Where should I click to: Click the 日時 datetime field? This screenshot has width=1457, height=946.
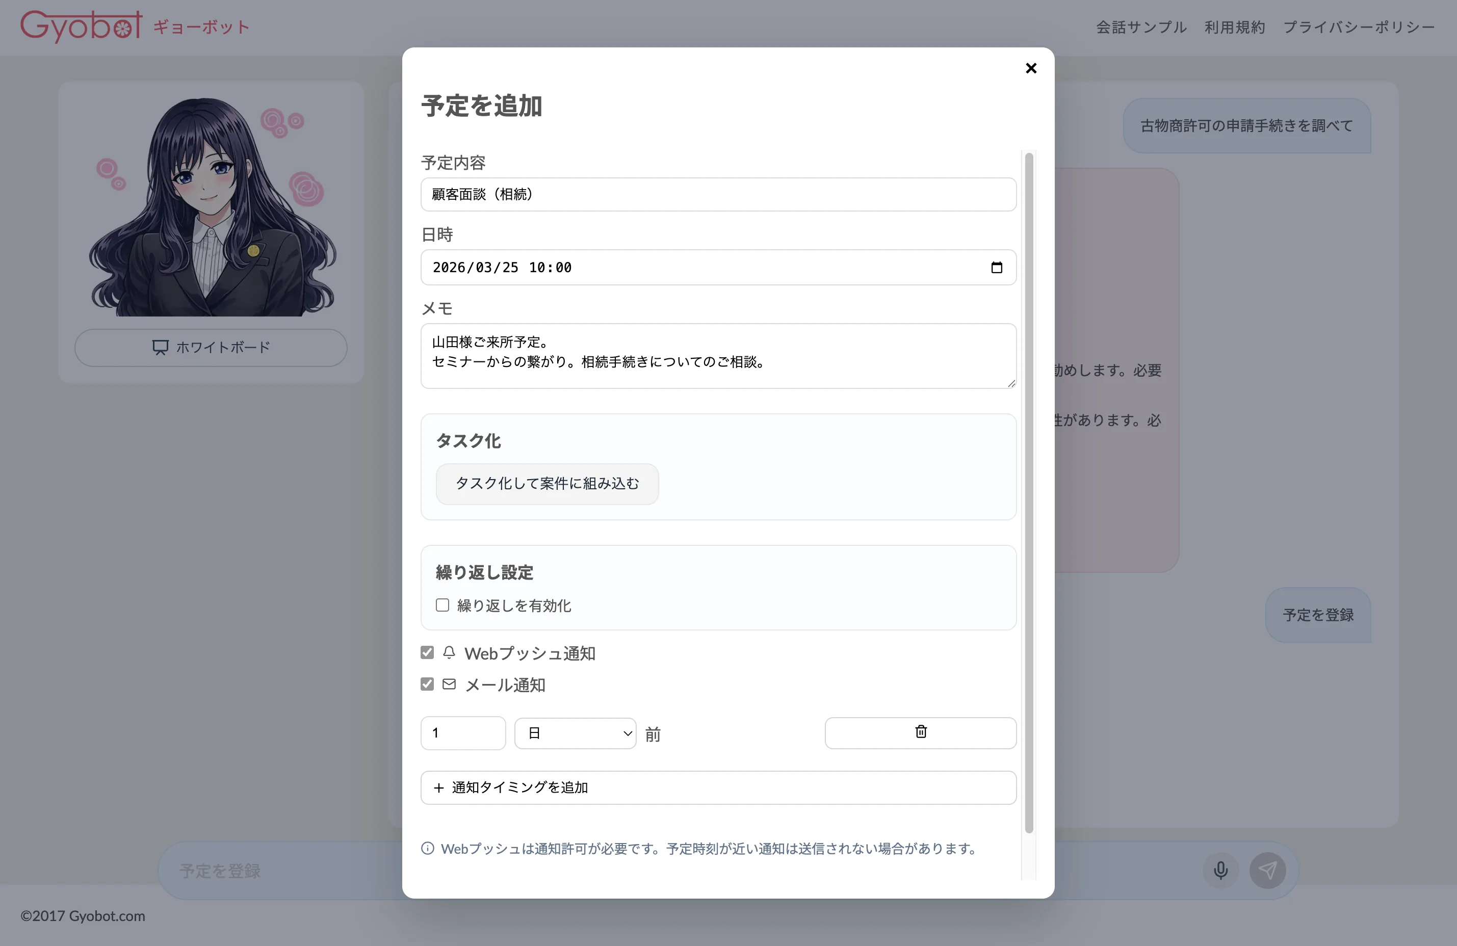[673, 268]
